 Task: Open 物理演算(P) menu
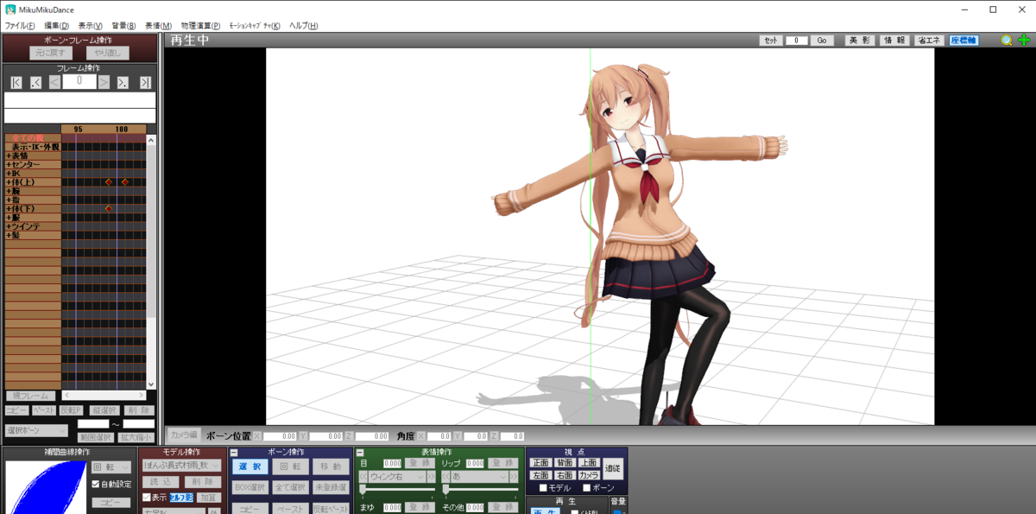pos(200,26)
